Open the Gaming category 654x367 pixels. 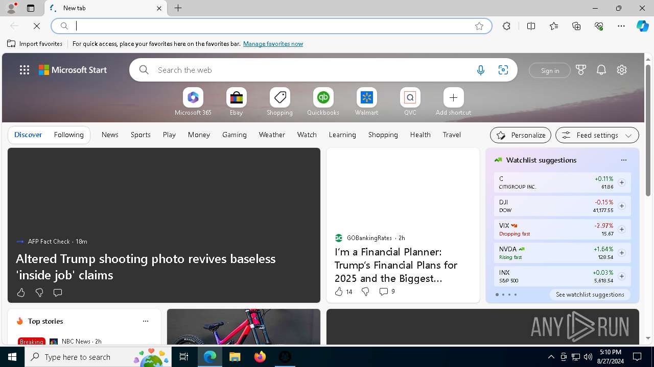pos(235,135)
